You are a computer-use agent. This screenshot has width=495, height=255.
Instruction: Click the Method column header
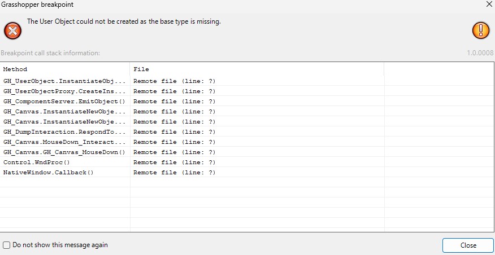click(15, 69)
